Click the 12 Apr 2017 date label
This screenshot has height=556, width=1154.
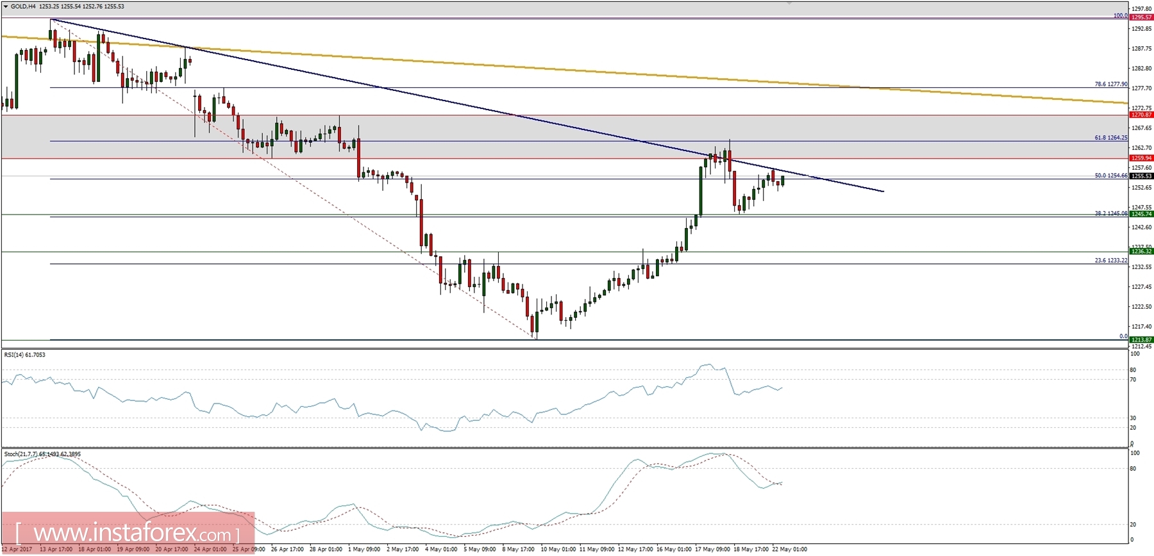[16, 549]
